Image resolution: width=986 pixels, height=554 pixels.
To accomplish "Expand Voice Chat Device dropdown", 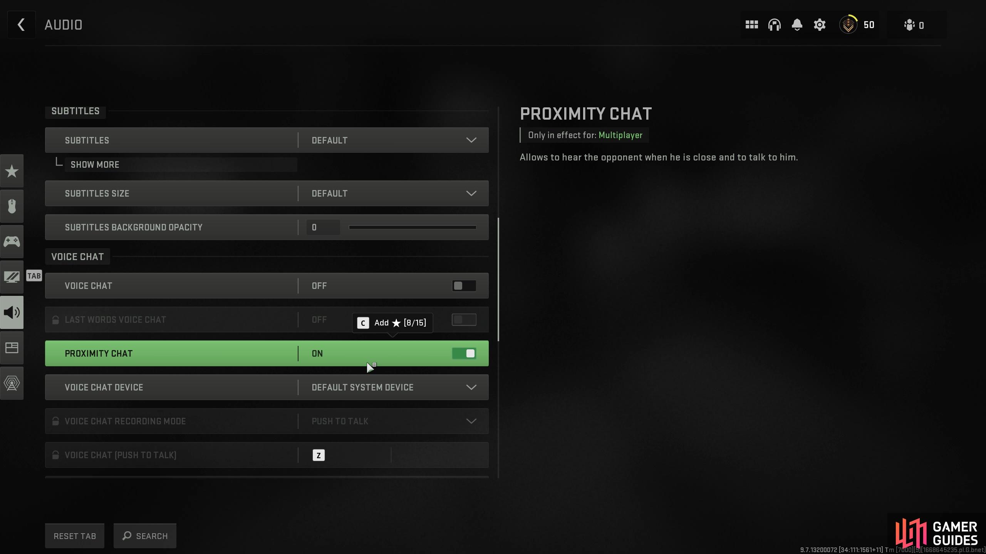I will 471,387.
